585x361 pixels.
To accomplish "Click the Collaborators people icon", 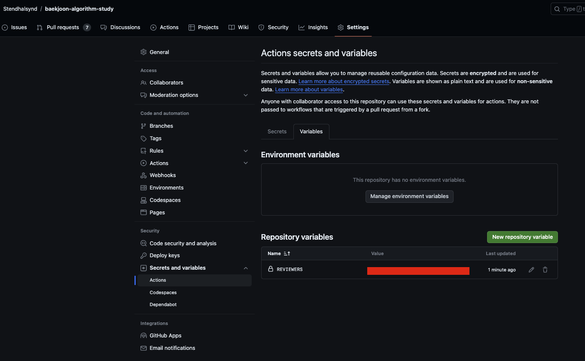I will point(143,82).
